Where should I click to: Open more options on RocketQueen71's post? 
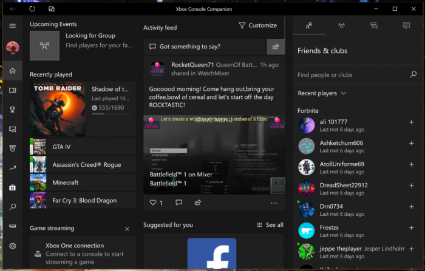[x=274, y=202]
